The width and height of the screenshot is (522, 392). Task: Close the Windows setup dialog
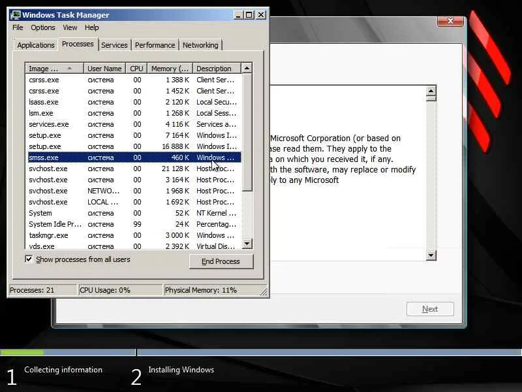(450, 21)
